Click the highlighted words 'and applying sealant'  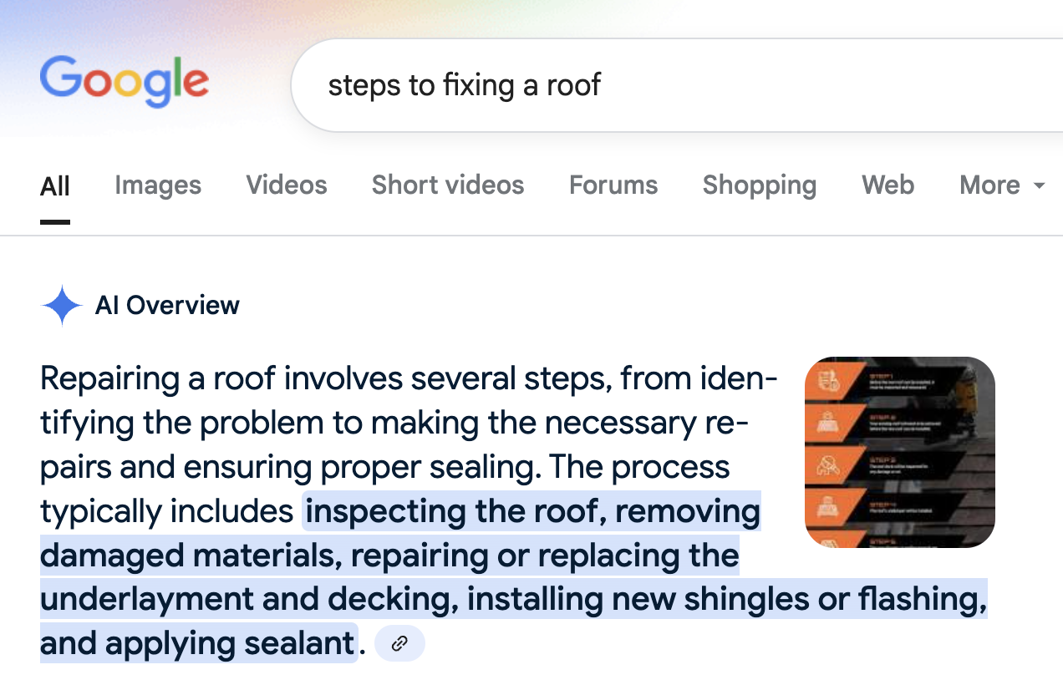[x=197, y=643]
